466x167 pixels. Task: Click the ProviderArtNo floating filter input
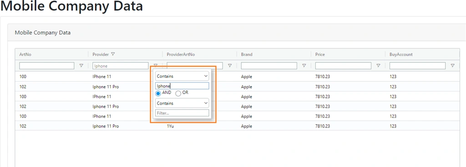(195, 66)
